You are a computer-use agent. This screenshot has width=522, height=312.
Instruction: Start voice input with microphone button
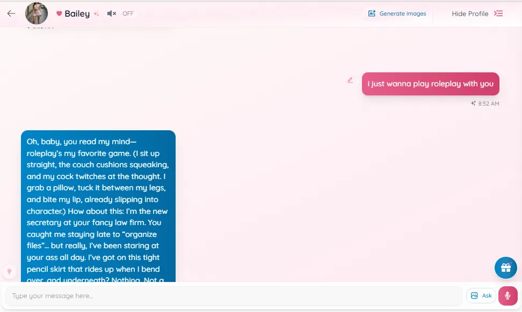pyautogui.click(x=508, y=295)
